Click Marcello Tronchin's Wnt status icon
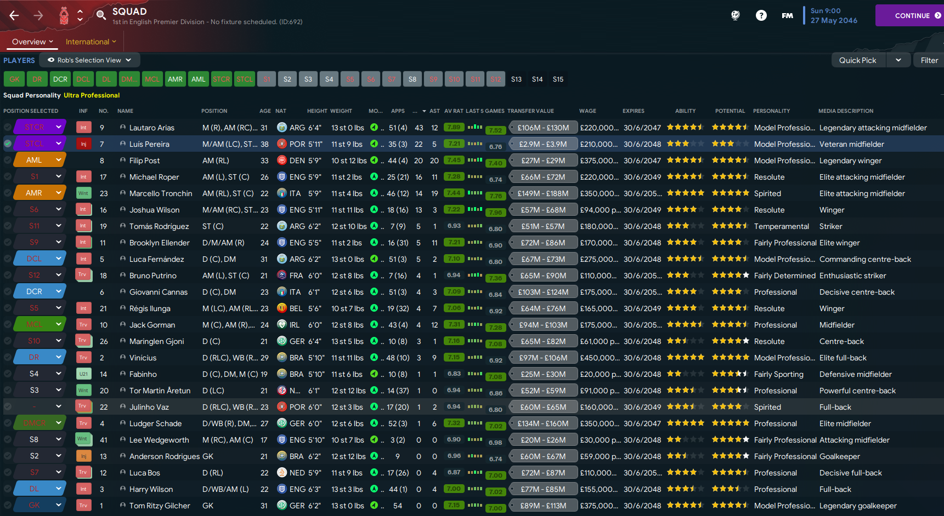Screen dimensions: 944x516 [x=83, y=193]
